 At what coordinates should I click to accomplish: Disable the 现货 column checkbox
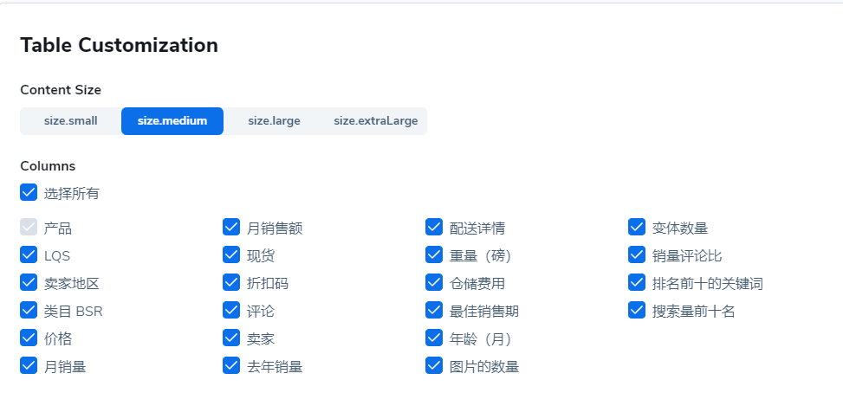pyautogui.click(x=231, y=254)
